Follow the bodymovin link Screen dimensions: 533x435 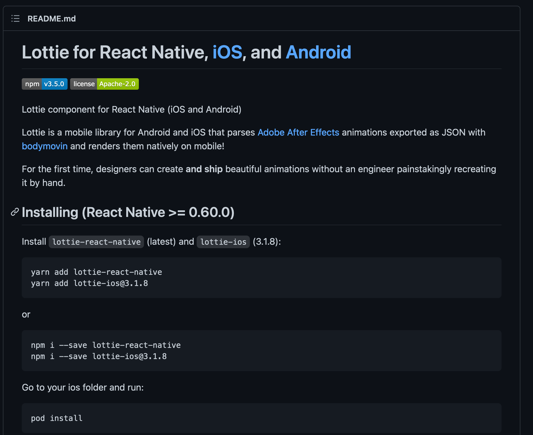(45, 146)
